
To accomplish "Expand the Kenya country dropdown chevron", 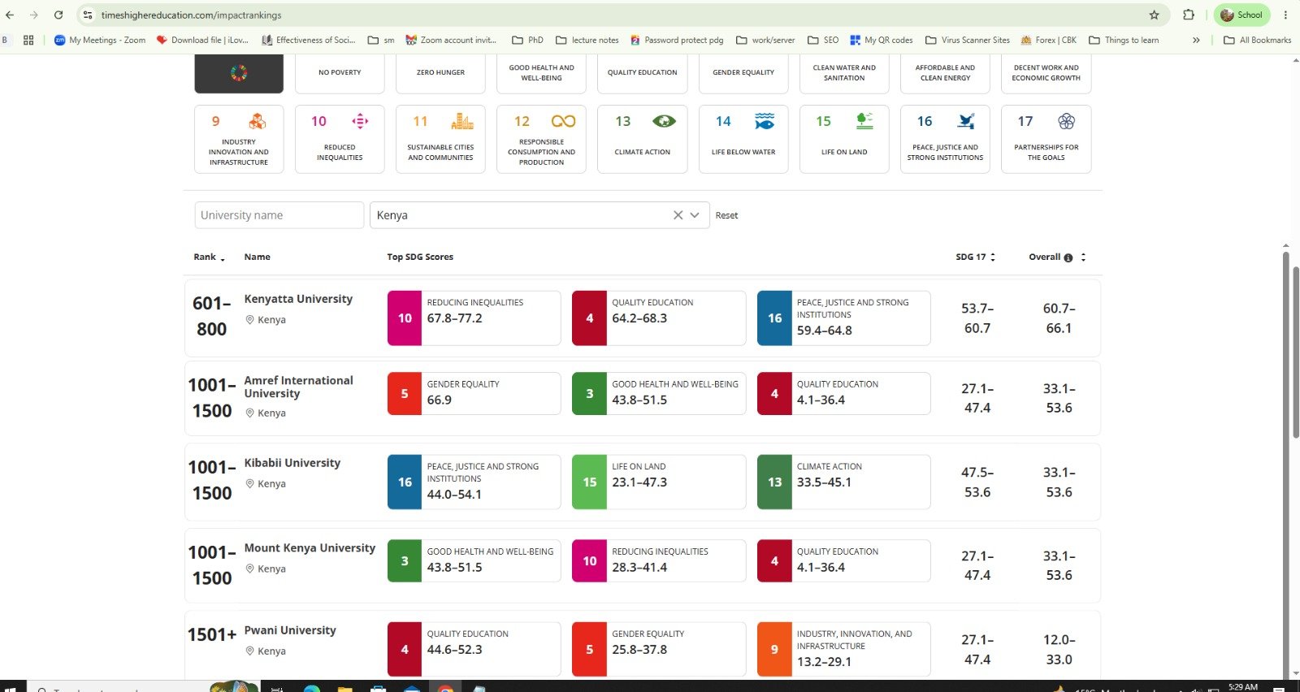I will pyautogui.click(x=695, y=215).
